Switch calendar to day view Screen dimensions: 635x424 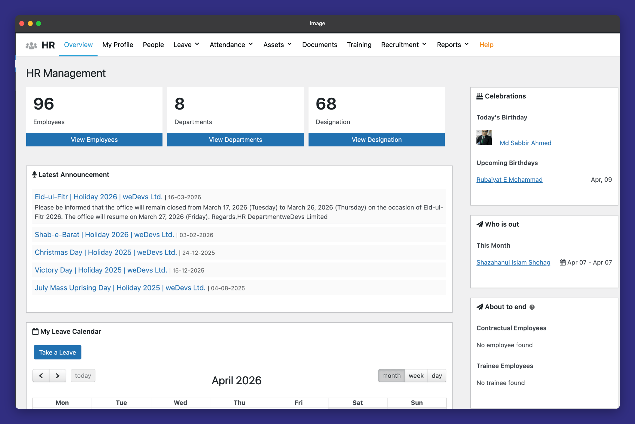pyautogui.click(x=436, y=376)
